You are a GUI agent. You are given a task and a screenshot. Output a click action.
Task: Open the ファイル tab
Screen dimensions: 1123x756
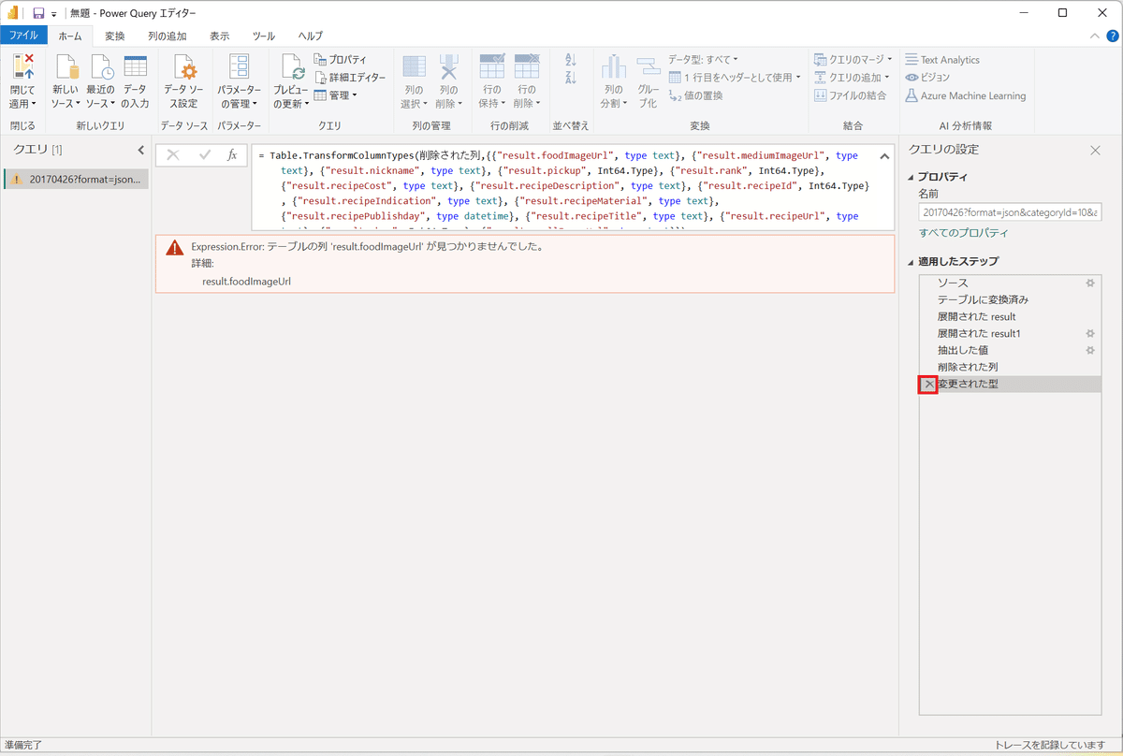[23, 36]
